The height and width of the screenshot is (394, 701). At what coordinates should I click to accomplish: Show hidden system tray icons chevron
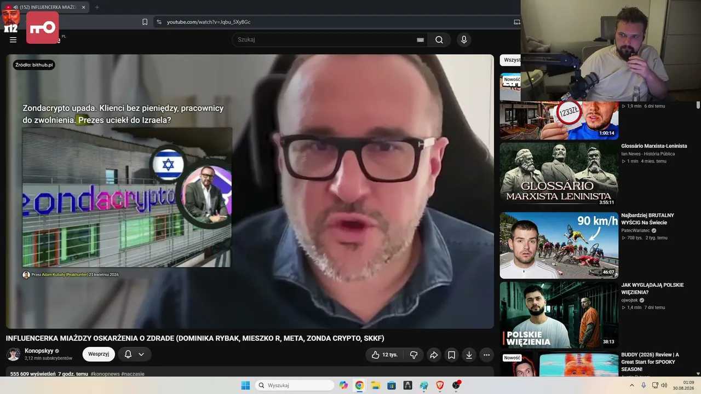coord(631,385)
